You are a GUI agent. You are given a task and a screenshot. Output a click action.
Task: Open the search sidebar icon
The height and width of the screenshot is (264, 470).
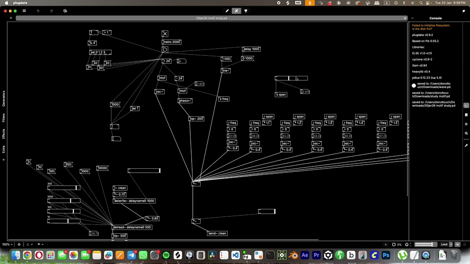466,133
